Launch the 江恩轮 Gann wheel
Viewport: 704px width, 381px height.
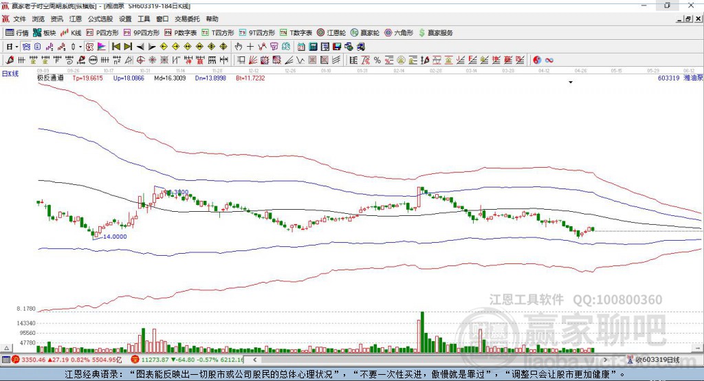(331, 33)
